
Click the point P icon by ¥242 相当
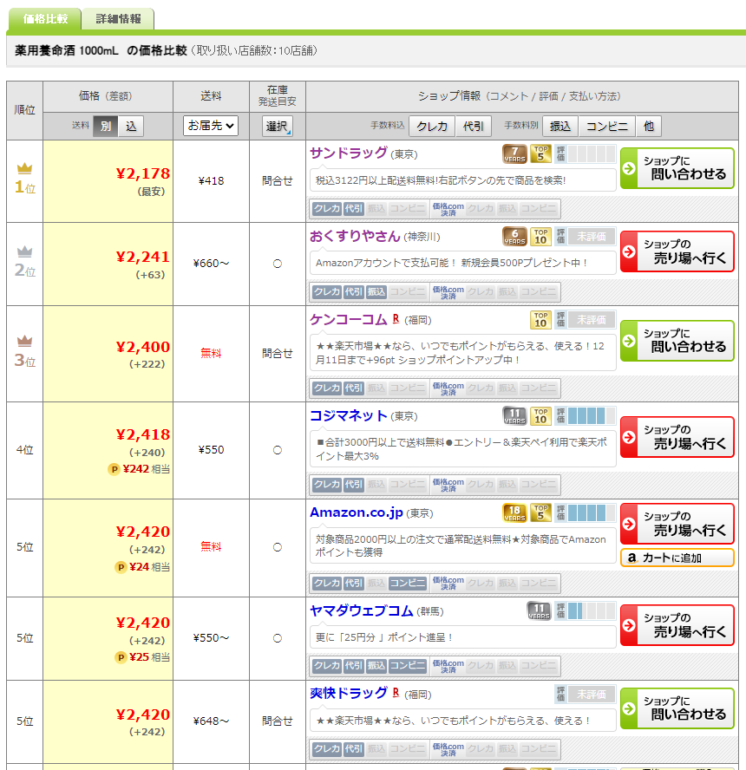coord(114,469)
